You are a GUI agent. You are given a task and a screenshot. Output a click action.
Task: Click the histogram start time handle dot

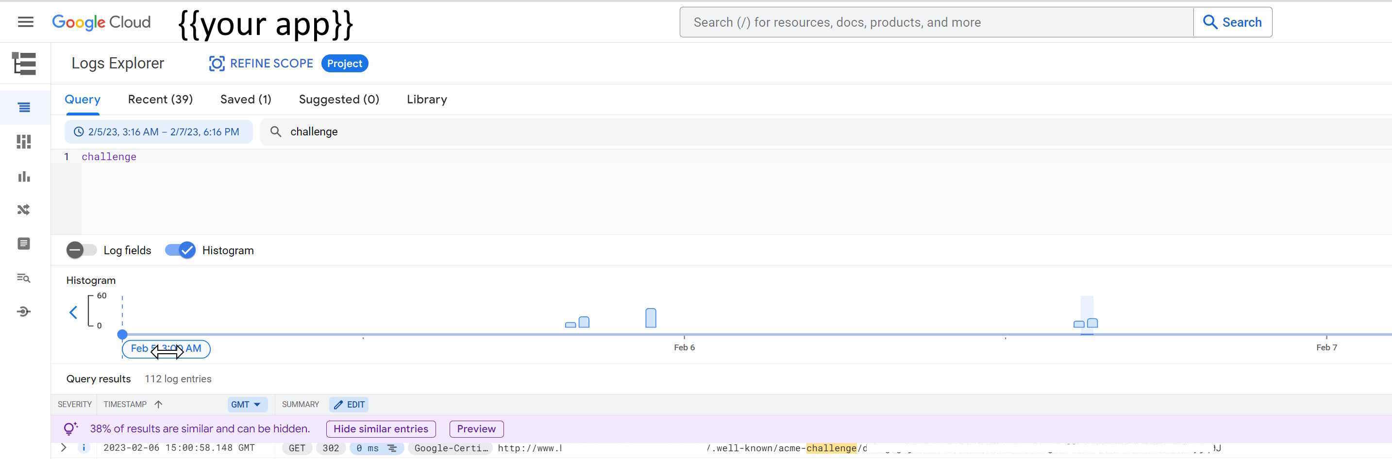[x=123, y=334]
